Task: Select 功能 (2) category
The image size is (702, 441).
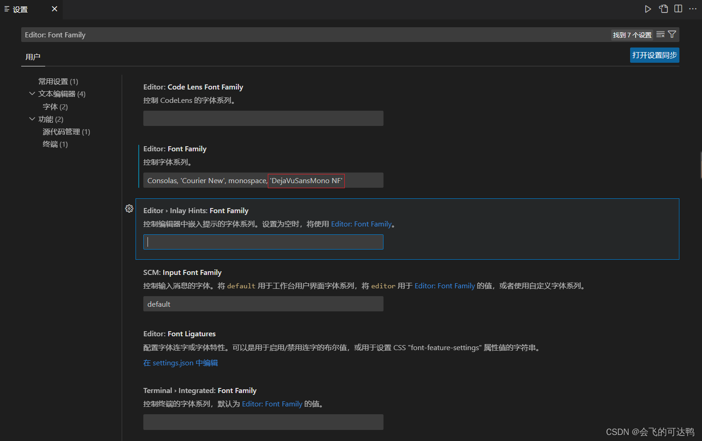Action: 51,119
